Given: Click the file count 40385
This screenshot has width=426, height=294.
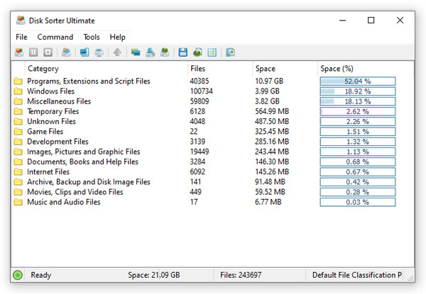Looking at the screenshot, I should (200, 81).
